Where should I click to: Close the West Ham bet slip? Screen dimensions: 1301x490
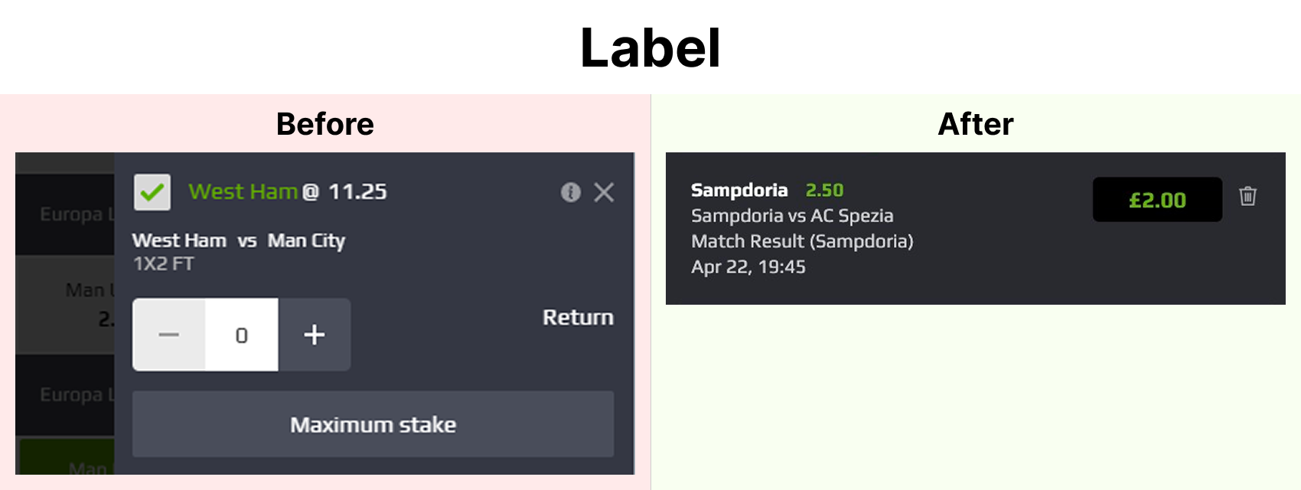click(x=604, y=192)
